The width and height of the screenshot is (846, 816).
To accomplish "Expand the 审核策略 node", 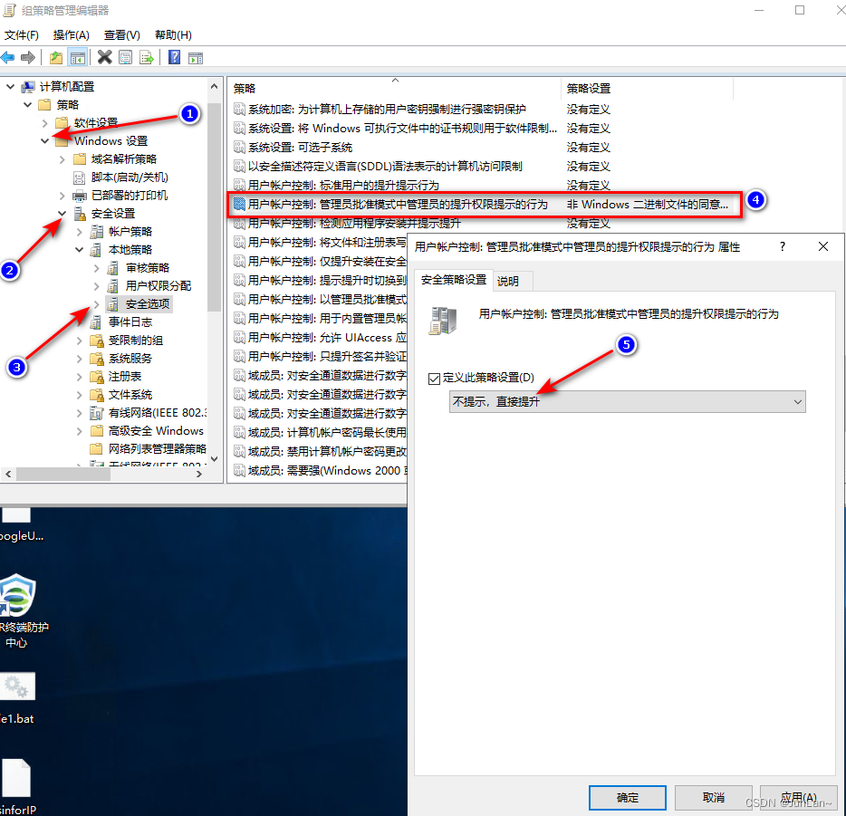I will coord(97,268).
